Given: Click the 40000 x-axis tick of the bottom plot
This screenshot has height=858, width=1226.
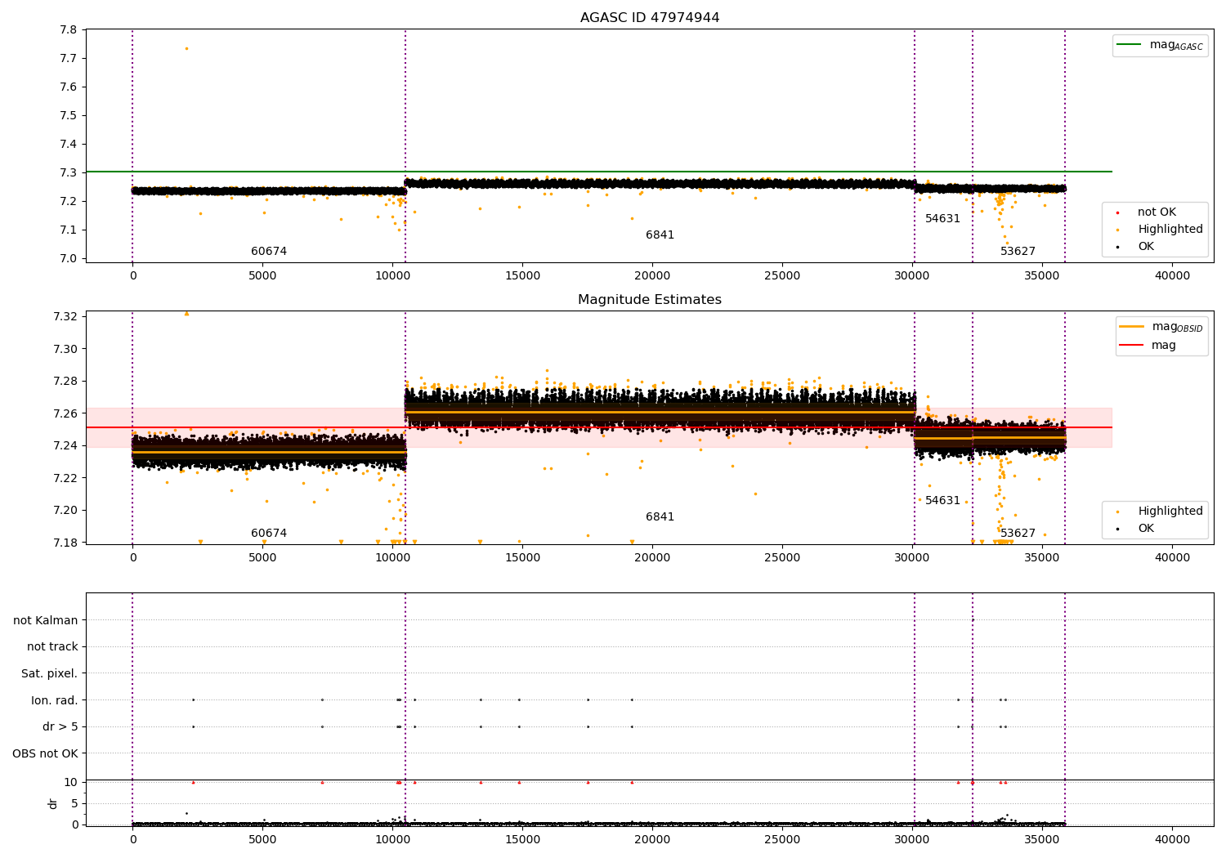Looking at the screenshot, I should (1172, 839).
